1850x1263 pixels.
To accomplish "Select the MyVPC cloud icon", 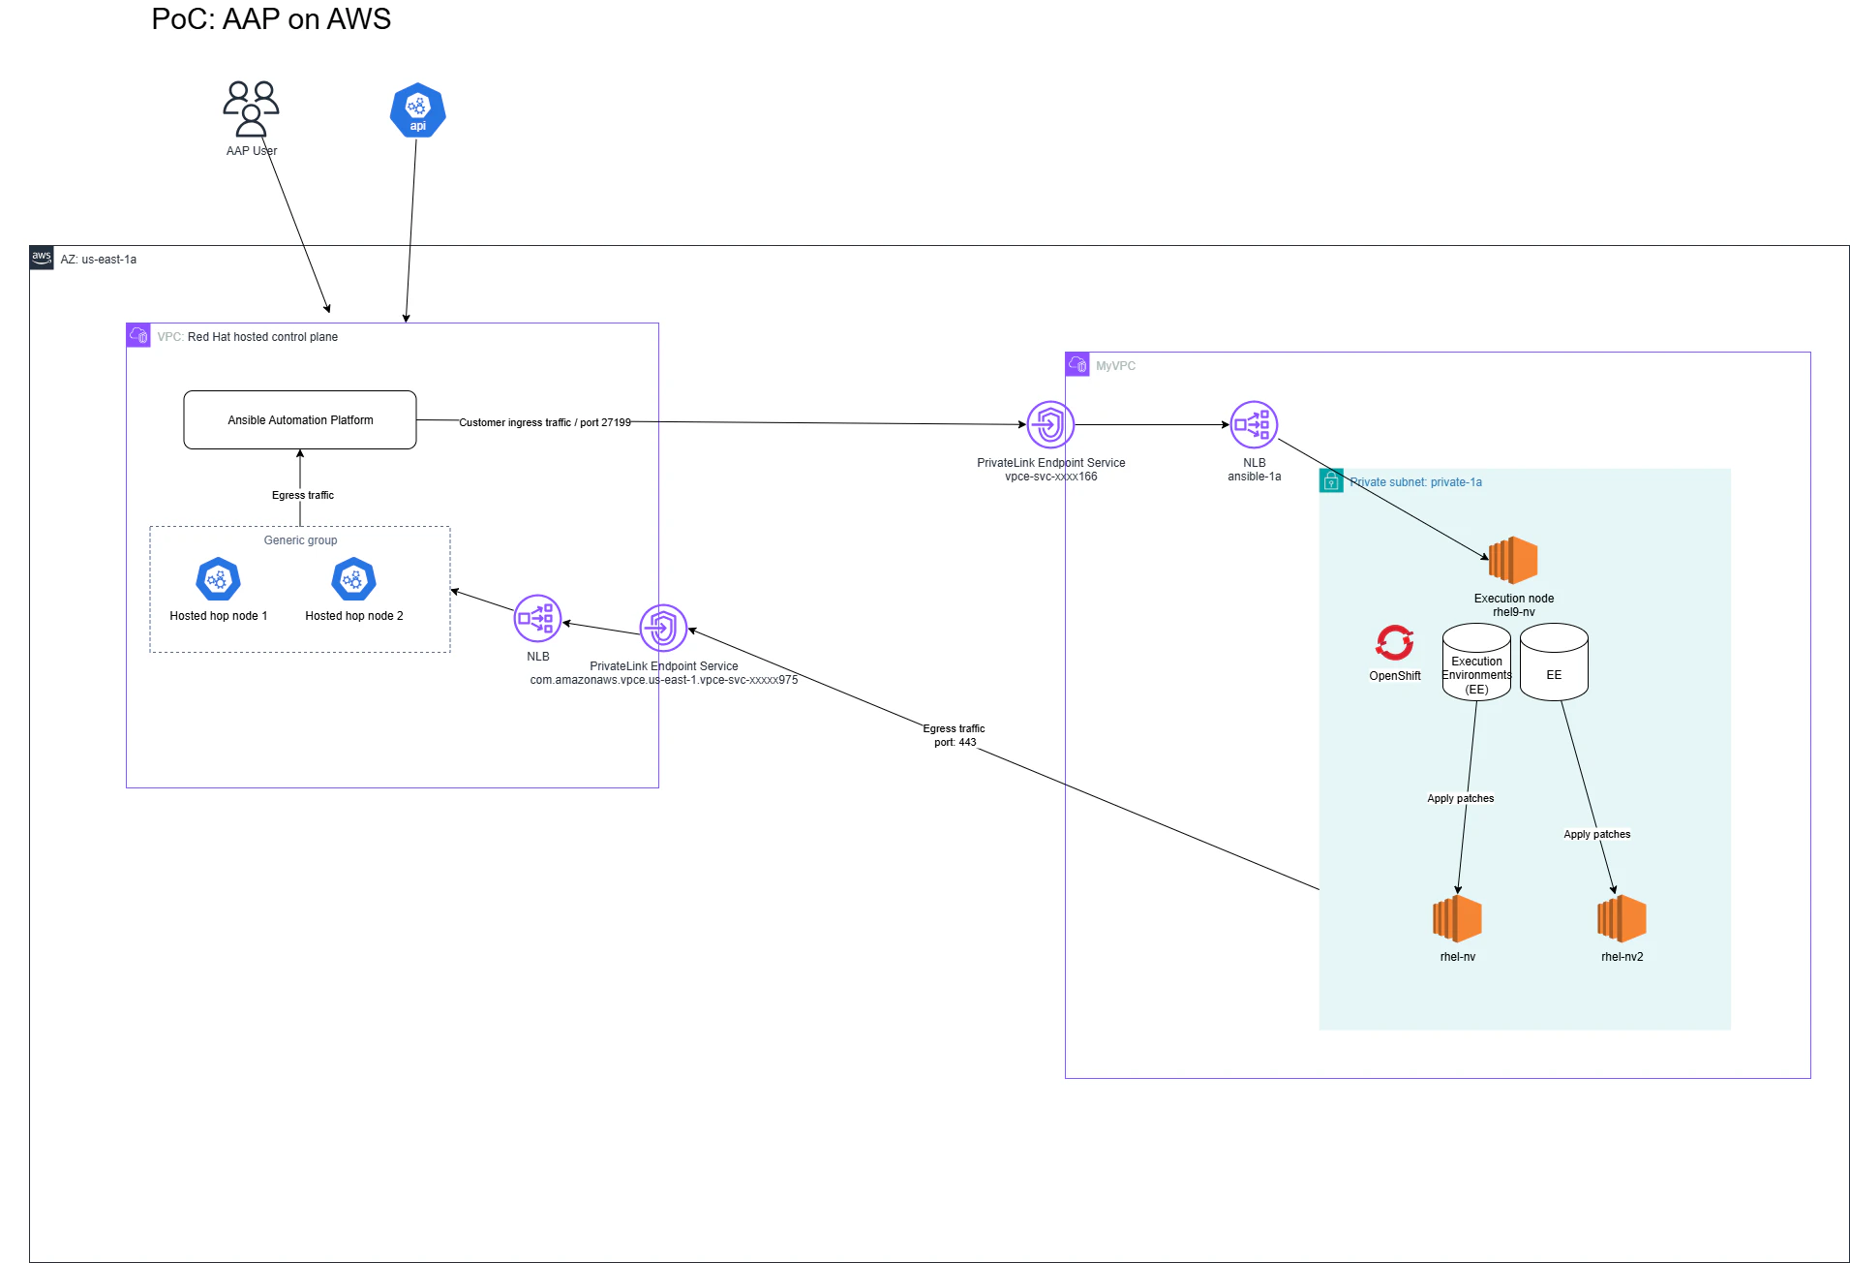I will (1077, 364).
